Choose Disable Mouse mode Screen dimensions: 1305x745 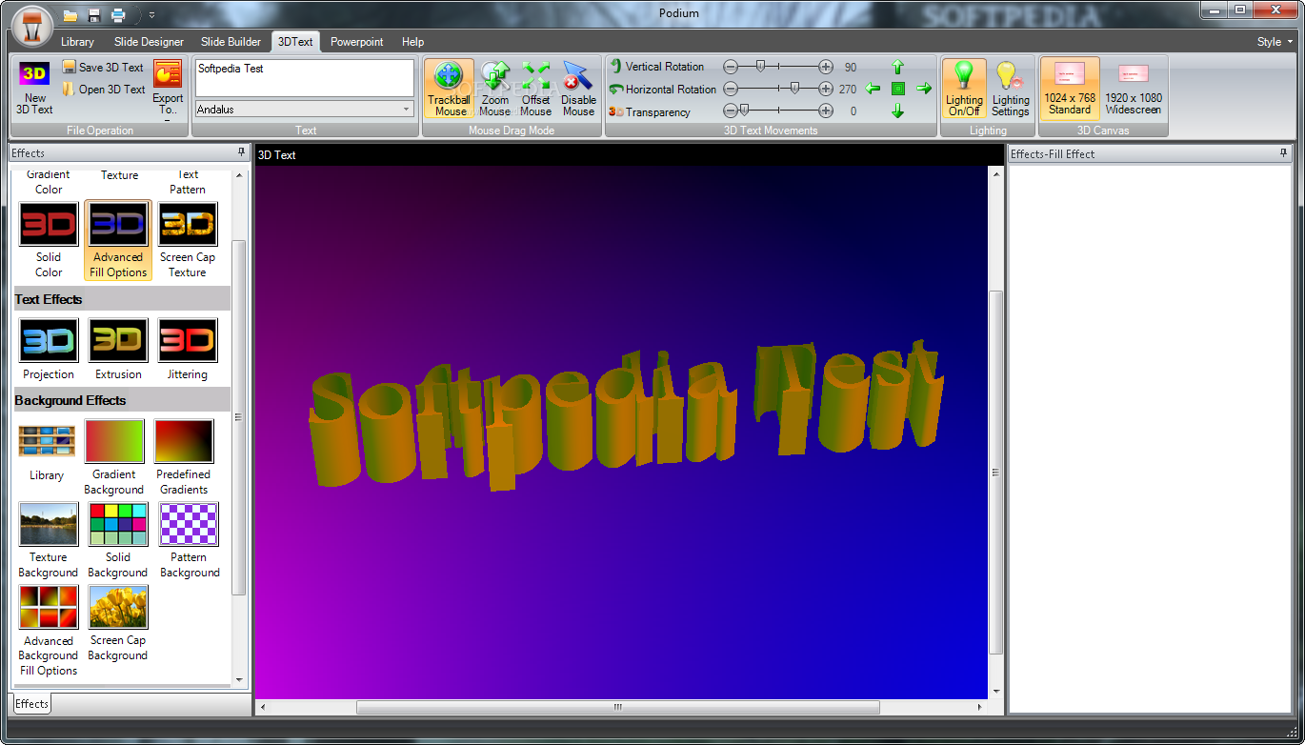(x=578, y=89)
